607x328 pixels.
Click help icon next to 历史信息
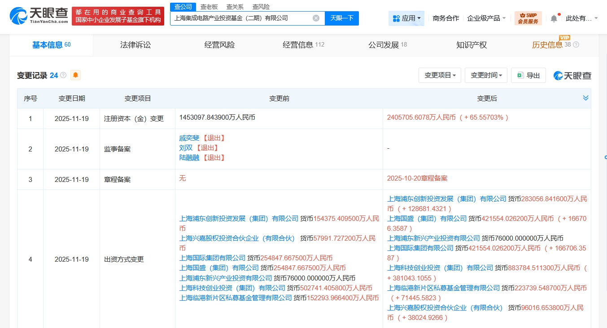point(576,45)
